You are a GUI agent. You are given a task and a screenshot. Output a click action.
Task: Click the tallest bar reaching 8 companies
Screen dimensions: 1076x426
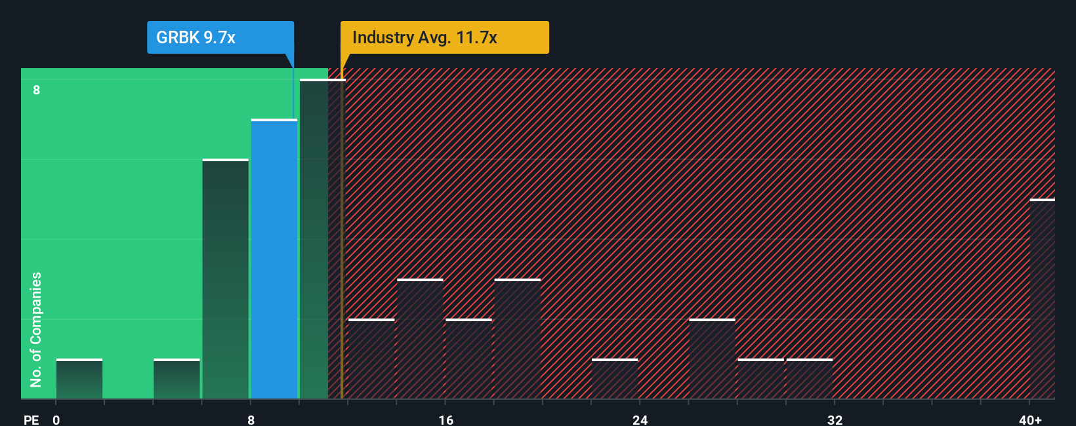[322, 239]
